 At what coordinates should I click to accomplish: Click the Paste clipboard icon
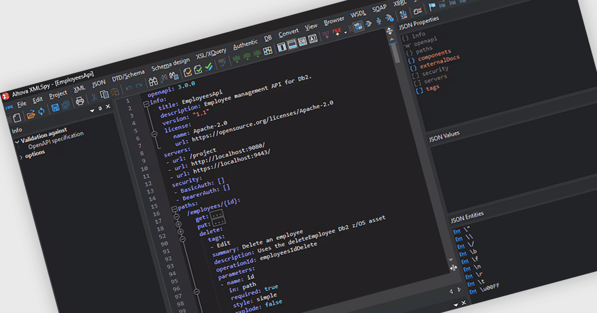pyautogui.click(x=115, y=91)
